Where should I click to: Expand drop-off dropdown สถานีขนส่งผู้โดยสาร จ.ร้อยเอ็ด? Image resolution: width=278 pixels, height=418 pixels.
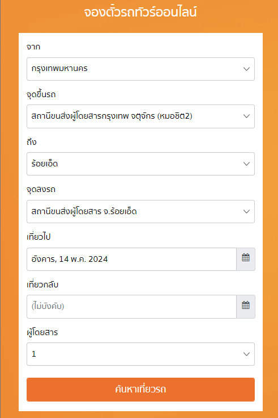140,212
